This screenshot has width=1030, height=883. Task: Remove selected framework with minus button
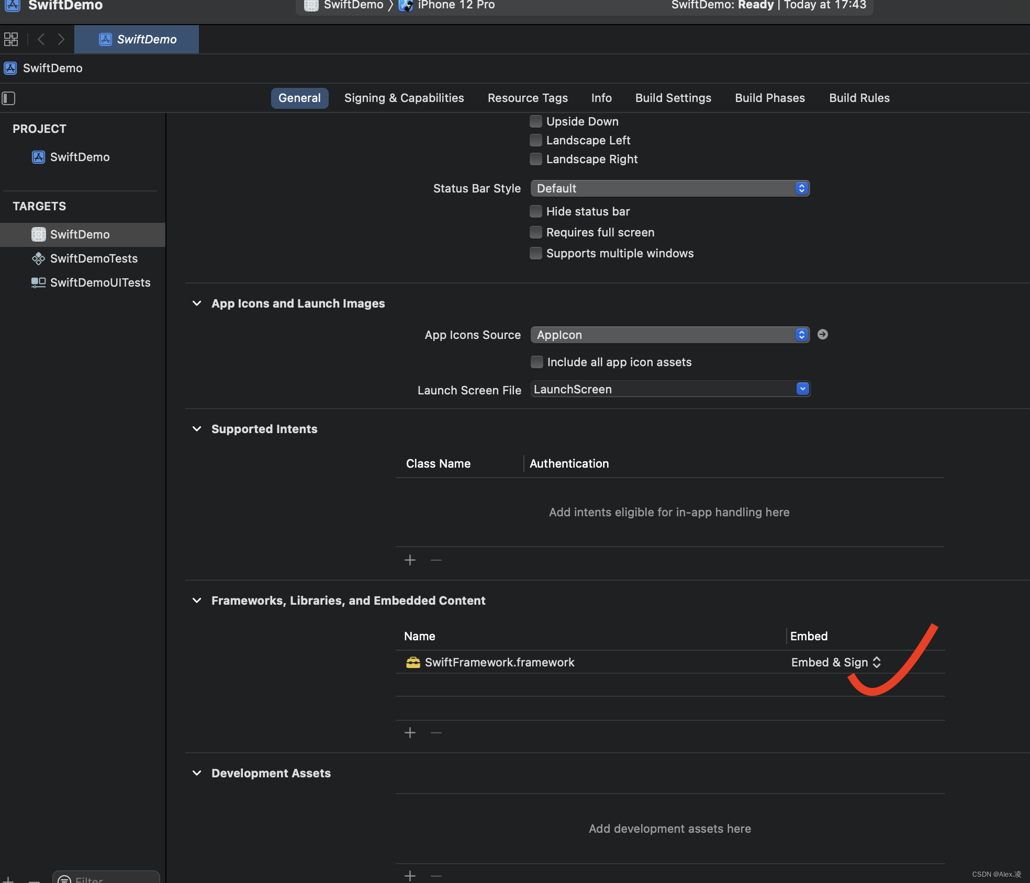pos(436,733)
